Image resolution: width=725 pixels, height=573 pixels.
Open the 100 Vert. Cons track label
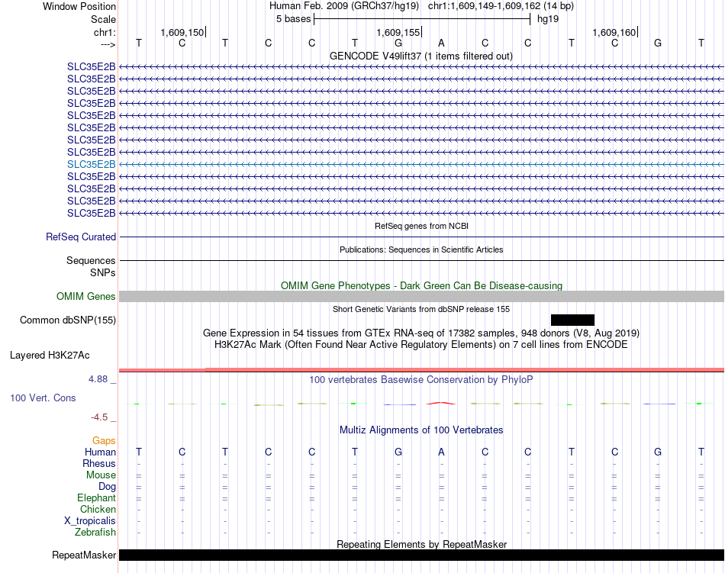(x=43, y=398)
